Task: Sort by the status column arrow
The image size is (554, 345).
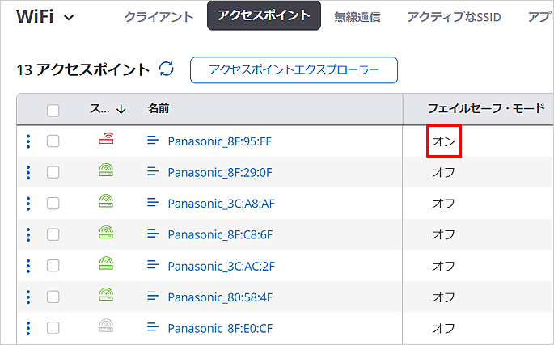Action: pos(121,109)
